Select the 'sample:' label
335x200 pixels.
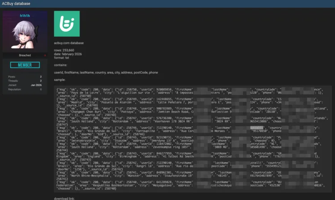(59, 80)
